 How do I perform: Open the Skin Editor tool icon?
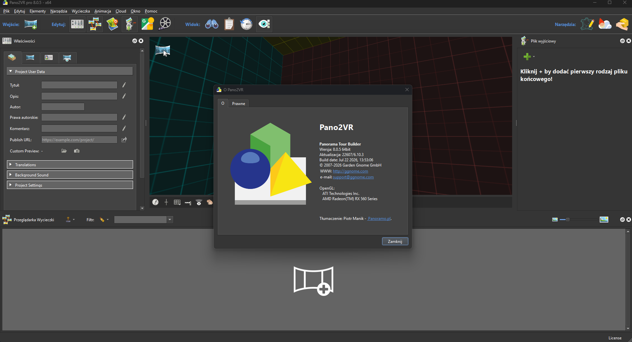click(x=587, y=24)
